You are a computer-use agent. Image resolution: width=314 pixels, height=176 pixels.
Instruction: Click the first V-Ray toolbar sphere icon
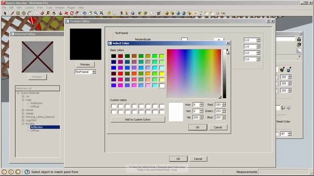pos(167,13)
